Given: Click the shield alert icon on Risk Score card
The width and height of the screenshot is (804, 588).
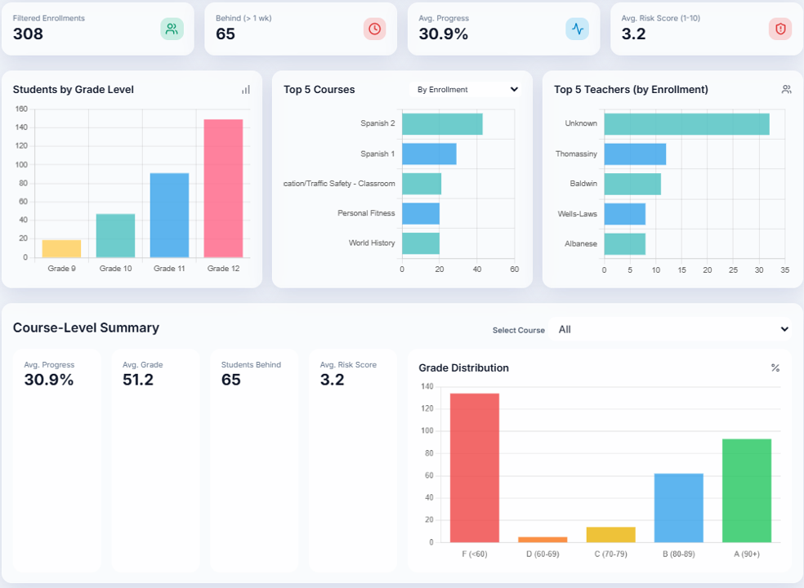Looking at the screenshot, I should coord(779,29).
